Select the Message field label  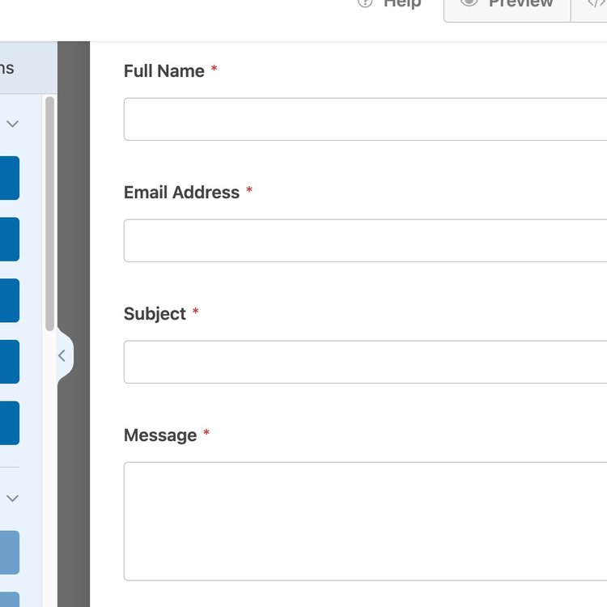point(160,435)
